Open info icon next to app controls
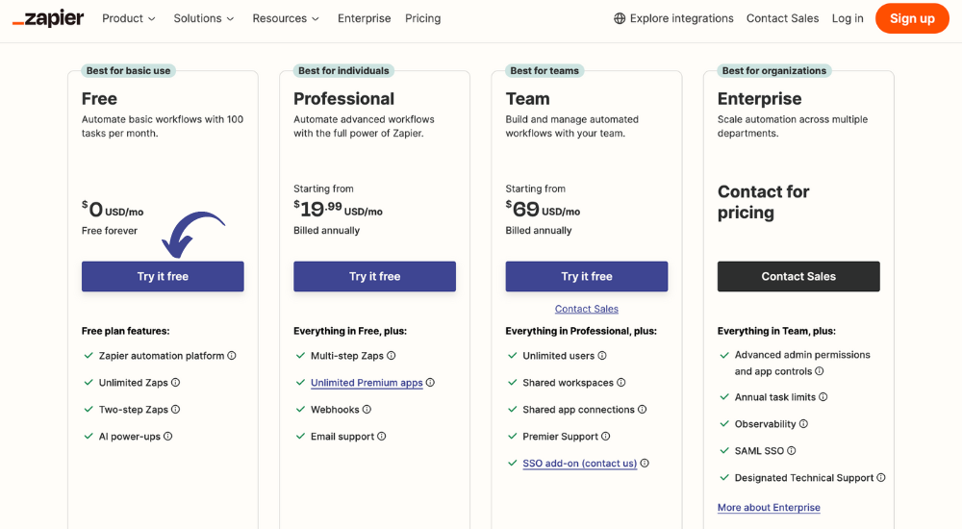The image size is (962, 529). coord(820,371)
